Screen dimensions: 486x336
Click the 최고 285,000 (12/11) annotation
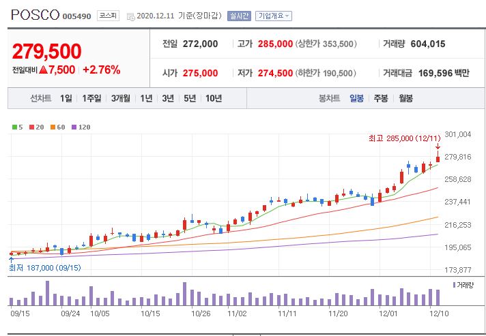click(405, 138)
